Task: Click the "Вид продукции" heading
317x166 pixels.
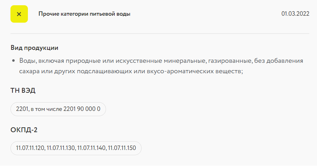Action: (34, 48)
